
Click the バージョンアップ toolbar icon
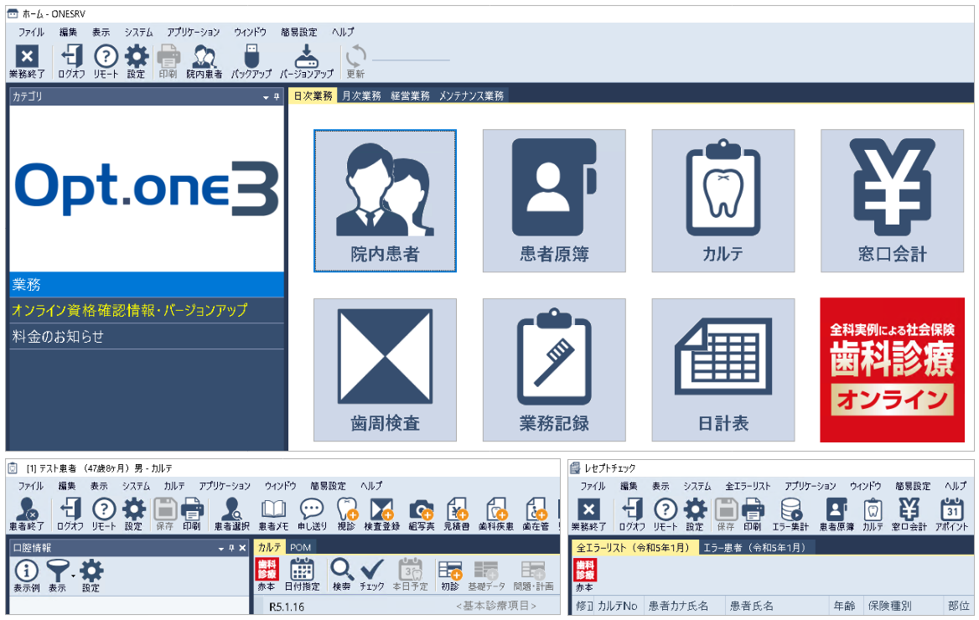pyautogui.click(x=306, y=62)
